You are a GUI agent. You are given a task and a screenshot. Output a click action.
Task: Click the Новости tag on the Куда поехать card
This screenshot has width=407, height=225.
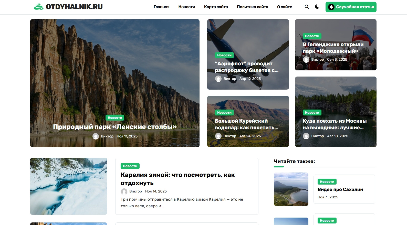point(312,113)
